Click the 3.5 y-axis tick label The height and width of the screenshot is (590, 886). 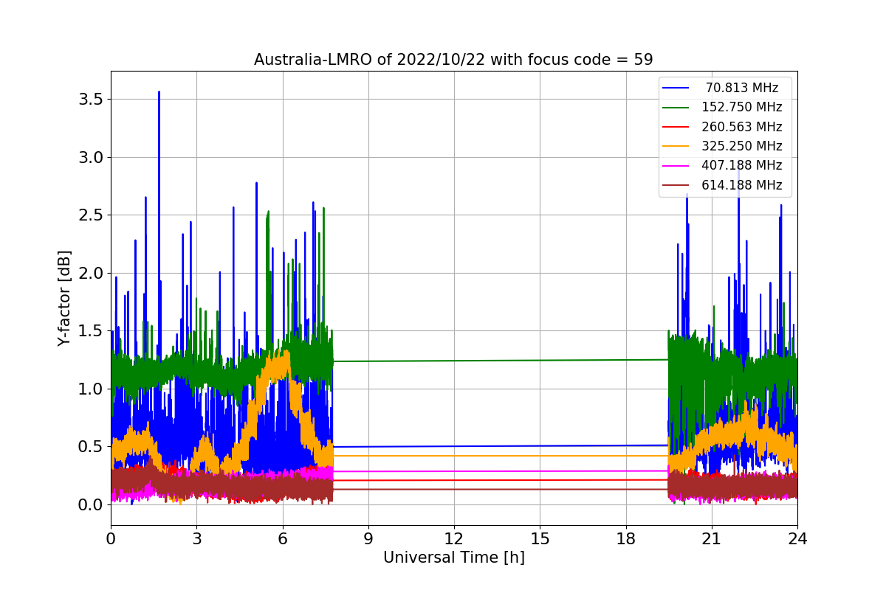click(90, 100)
